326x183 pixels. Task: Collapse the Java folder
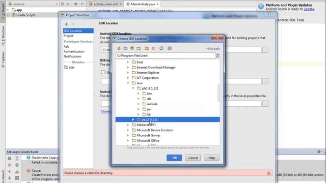[x=128, y=83]
